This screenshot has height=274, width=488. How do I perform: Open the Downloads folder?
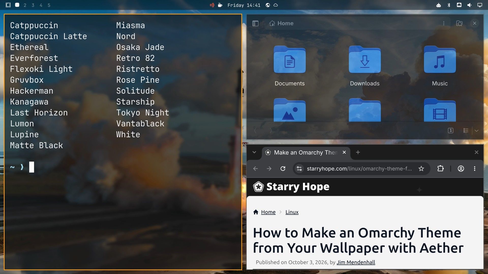(x=365, y=66)
